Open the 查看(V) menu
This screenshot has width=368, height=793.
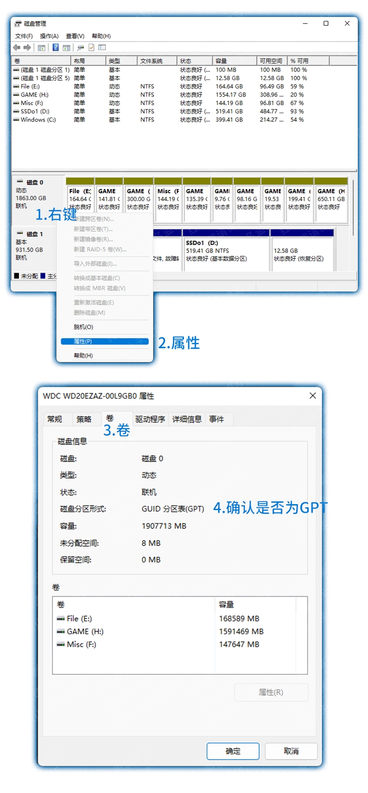(x=75, y=36)
